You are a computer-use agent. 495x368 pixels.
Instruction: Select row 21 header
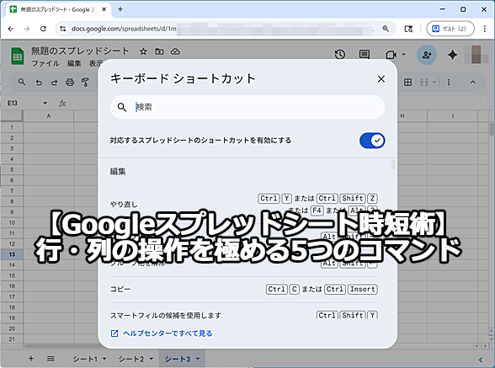click(x=12, y=339)
